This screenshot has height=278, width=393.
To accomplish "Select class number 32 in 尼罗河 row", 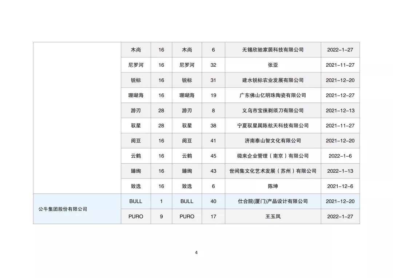I will click(213, 65).
